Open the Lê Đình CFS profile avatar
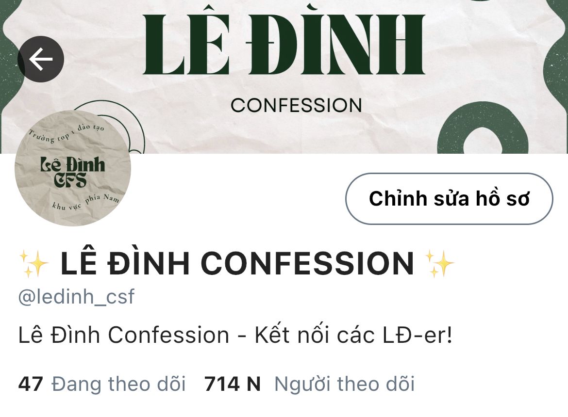The image size is (568, 417). [x=73, y=168]
